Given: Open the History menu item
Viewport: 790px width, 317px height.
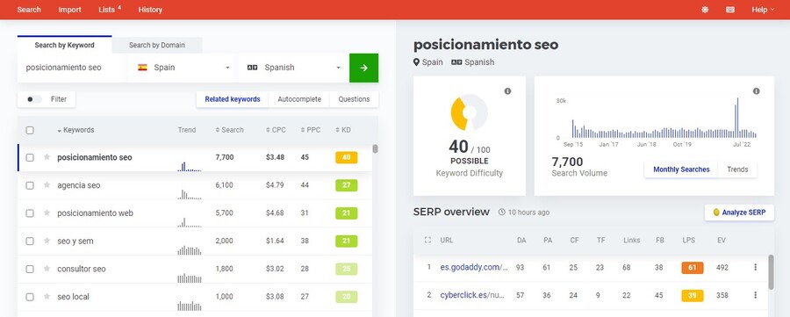Looking at the screenshot, I should 150,10.
